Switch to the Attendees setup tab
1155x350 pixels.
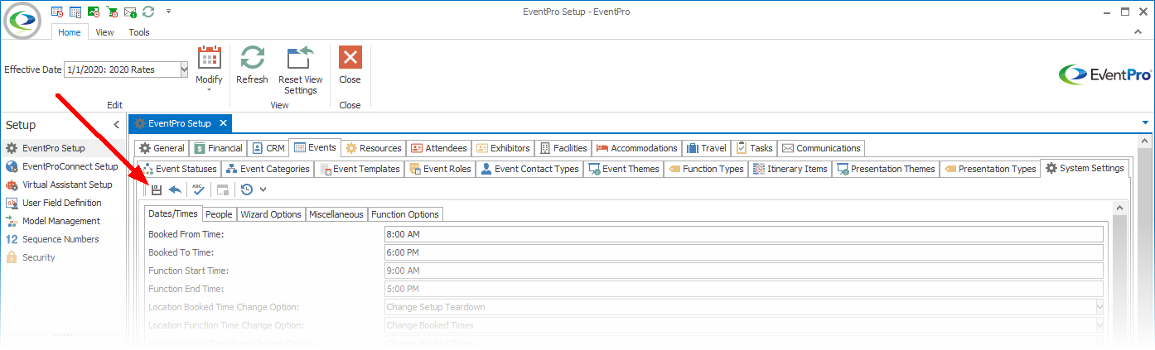point(439,148)
